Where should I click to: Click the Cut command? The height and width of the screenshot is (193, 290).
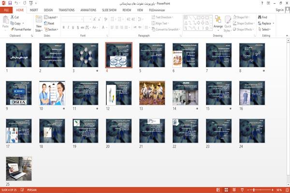(14, 17)
